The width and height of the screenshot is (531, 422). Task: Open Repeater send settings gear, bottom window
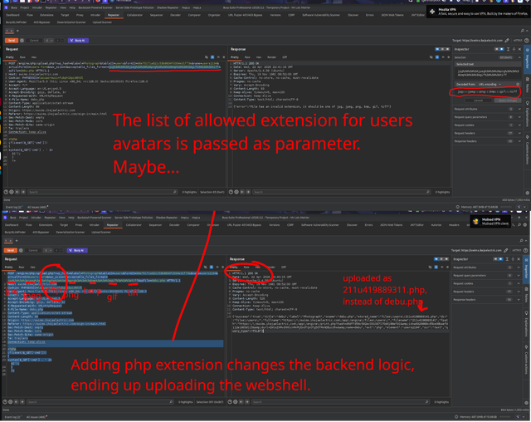click(x=21, y=250)
